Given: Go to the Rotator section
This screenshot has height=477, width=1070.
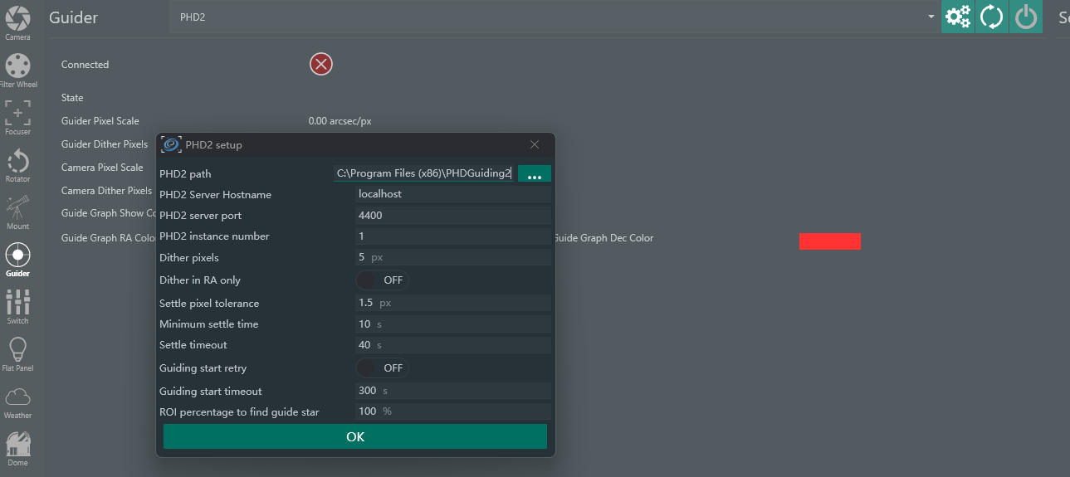Looking at the screenshot, I should tap(17, 163).
